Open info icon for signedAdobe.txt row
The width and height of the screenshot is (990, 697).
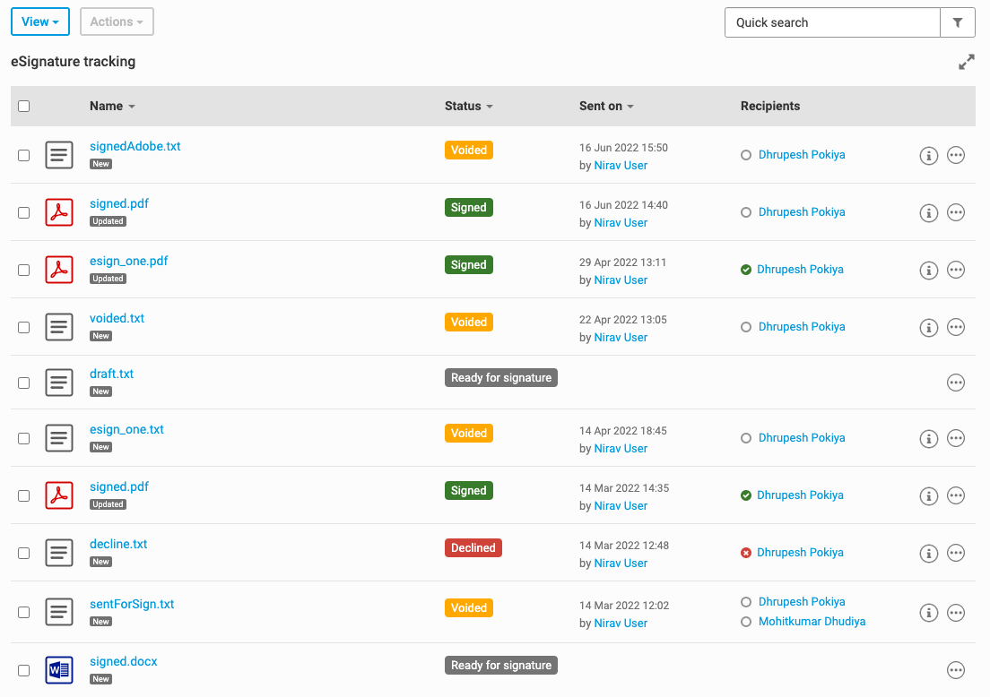[x=929, y=155]
